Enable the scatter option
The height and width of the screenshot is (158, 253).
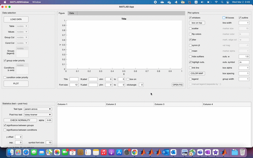point(190,29)
